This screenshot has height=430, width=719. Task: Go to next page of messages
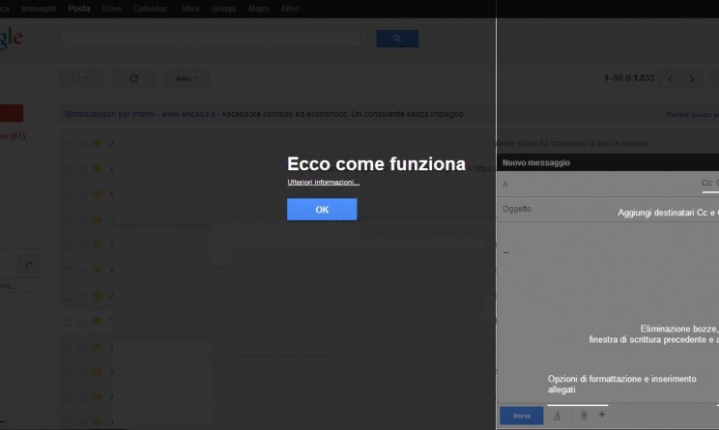point(692,78)
